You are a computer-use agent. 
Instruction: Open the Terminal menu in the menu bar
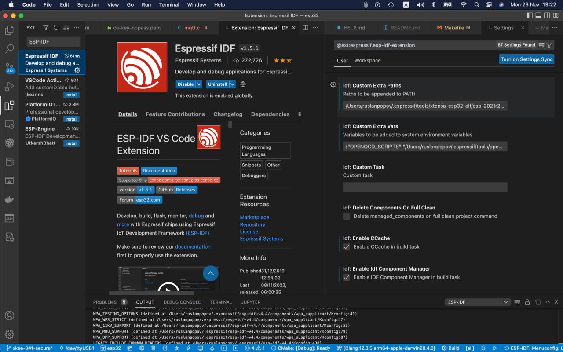169,5
